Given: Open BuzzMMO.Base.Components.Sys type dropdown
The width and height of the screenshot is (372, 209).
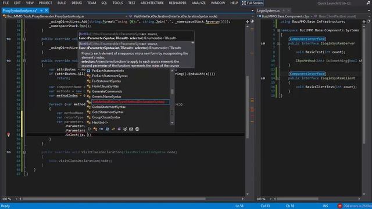Looking at the screenshot, I should (x=285, y=16).
